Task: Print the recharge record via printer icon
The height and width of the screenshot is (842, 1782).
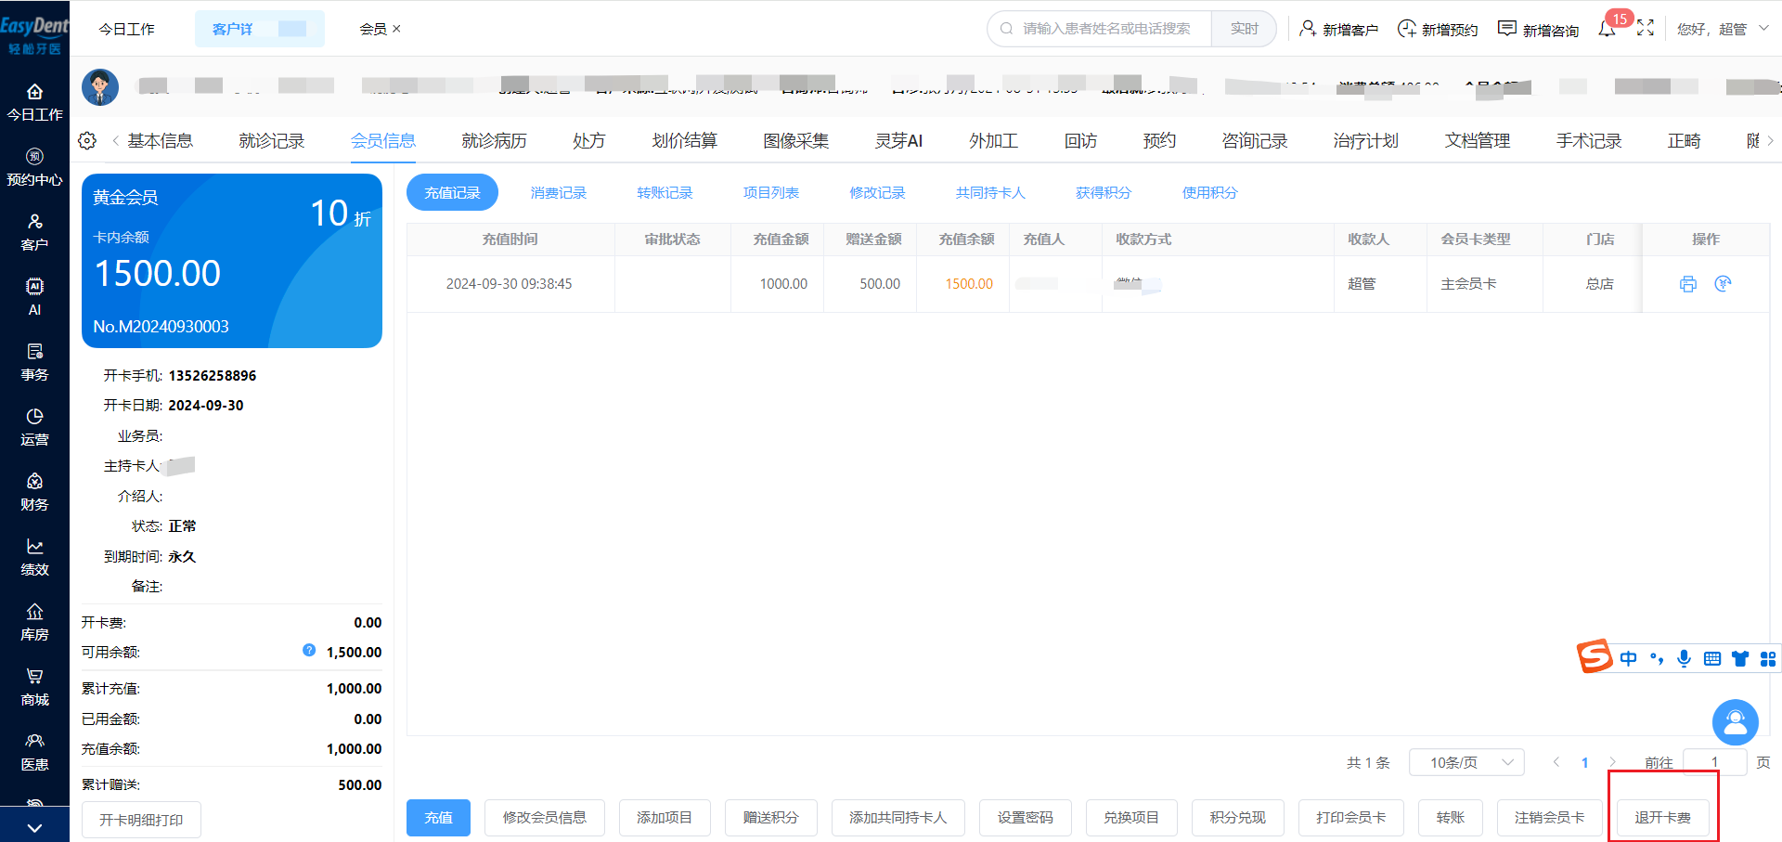Action: point(1688,284)
